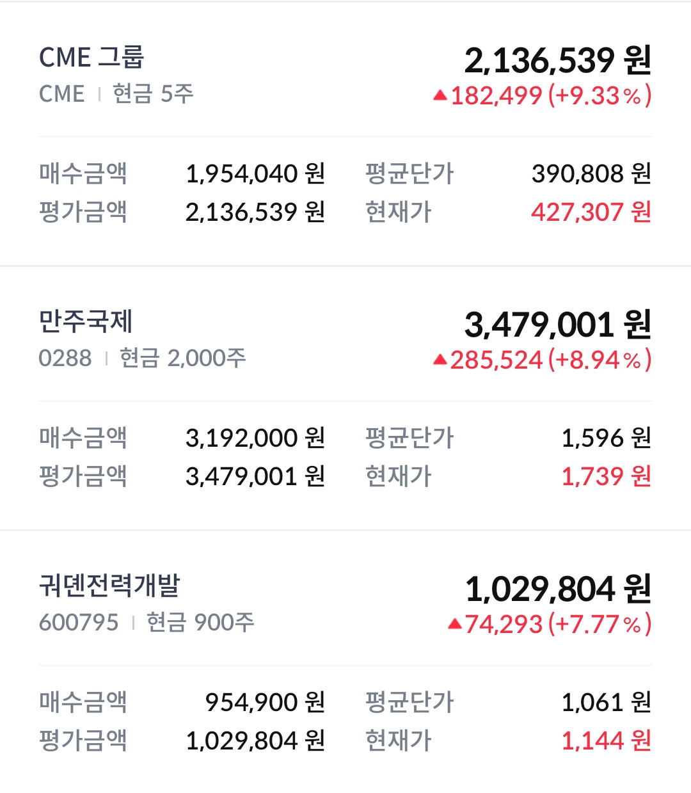Select the 만주국제 stock name

[x=86, y=321]
